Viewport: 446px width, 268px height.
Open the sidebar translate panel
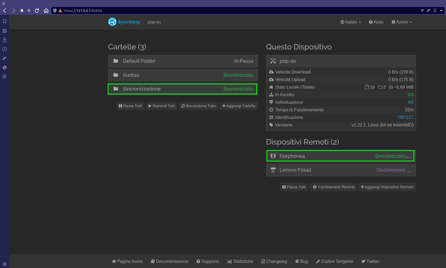(x=5, y=58)
